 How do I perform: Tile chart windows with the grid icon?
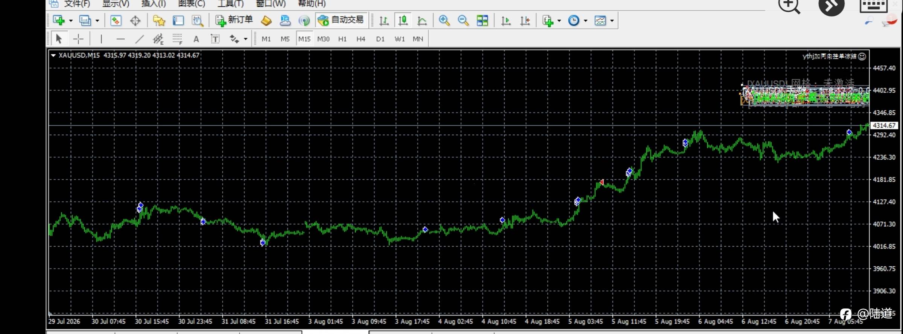[482, 20]
